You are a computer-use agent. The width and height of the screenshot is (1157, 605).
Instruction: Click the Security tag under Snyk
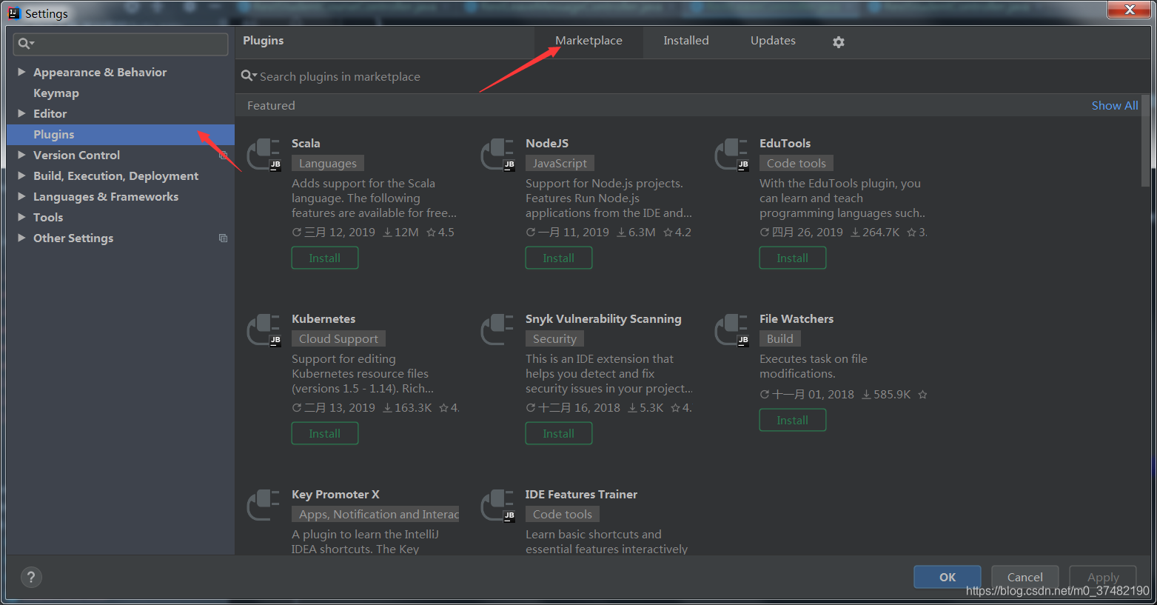554,338
